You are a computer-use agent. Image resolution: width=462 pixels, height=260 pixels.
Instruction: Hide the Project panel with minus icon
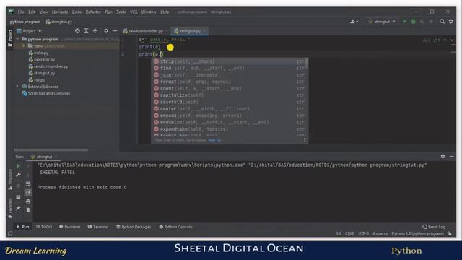click(115, 31)
